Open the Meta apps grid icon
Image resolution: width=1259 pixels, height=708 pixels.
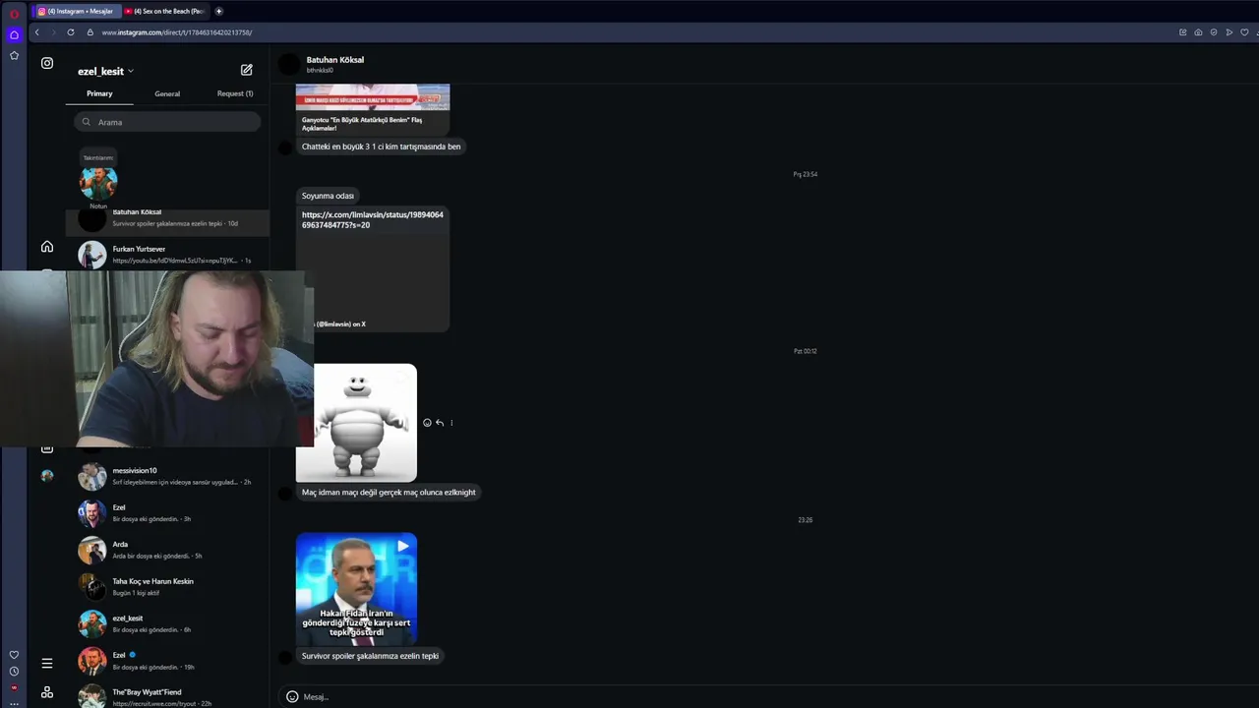coord(47,692)
